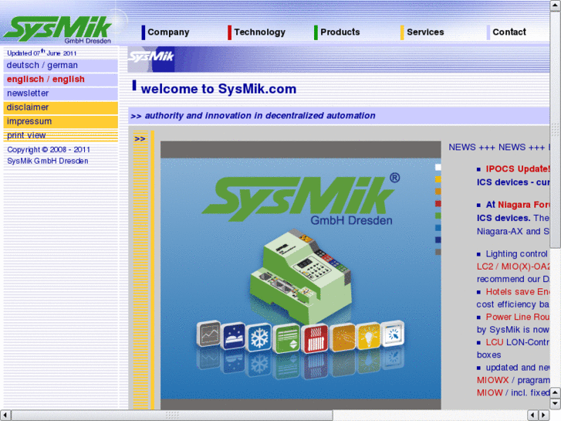Select the night landscape icon tile
The height and width of the screenshot is (421, 561).
coord(233,337)
